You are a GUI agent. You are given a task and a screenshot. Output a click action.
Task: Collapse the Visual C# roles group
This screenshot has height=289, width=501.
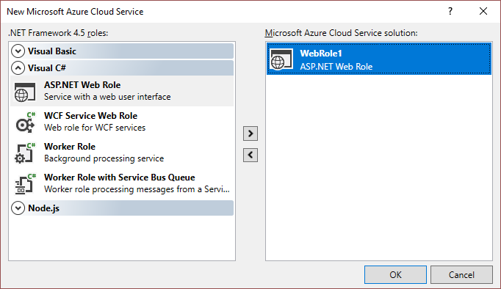(x=18, y=68)
